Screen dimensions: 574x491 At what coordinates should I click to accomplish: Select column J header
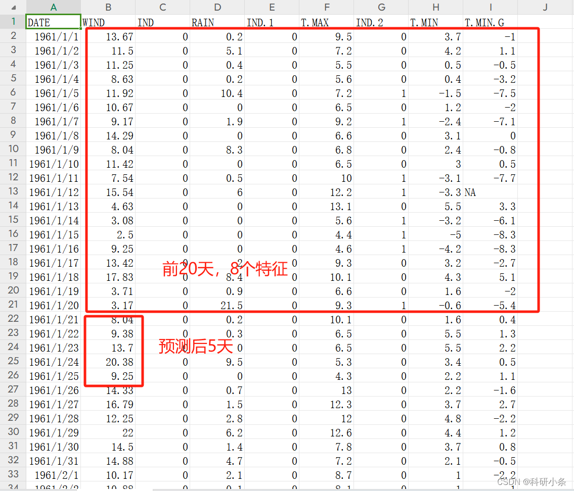click(x=545, y=8)
